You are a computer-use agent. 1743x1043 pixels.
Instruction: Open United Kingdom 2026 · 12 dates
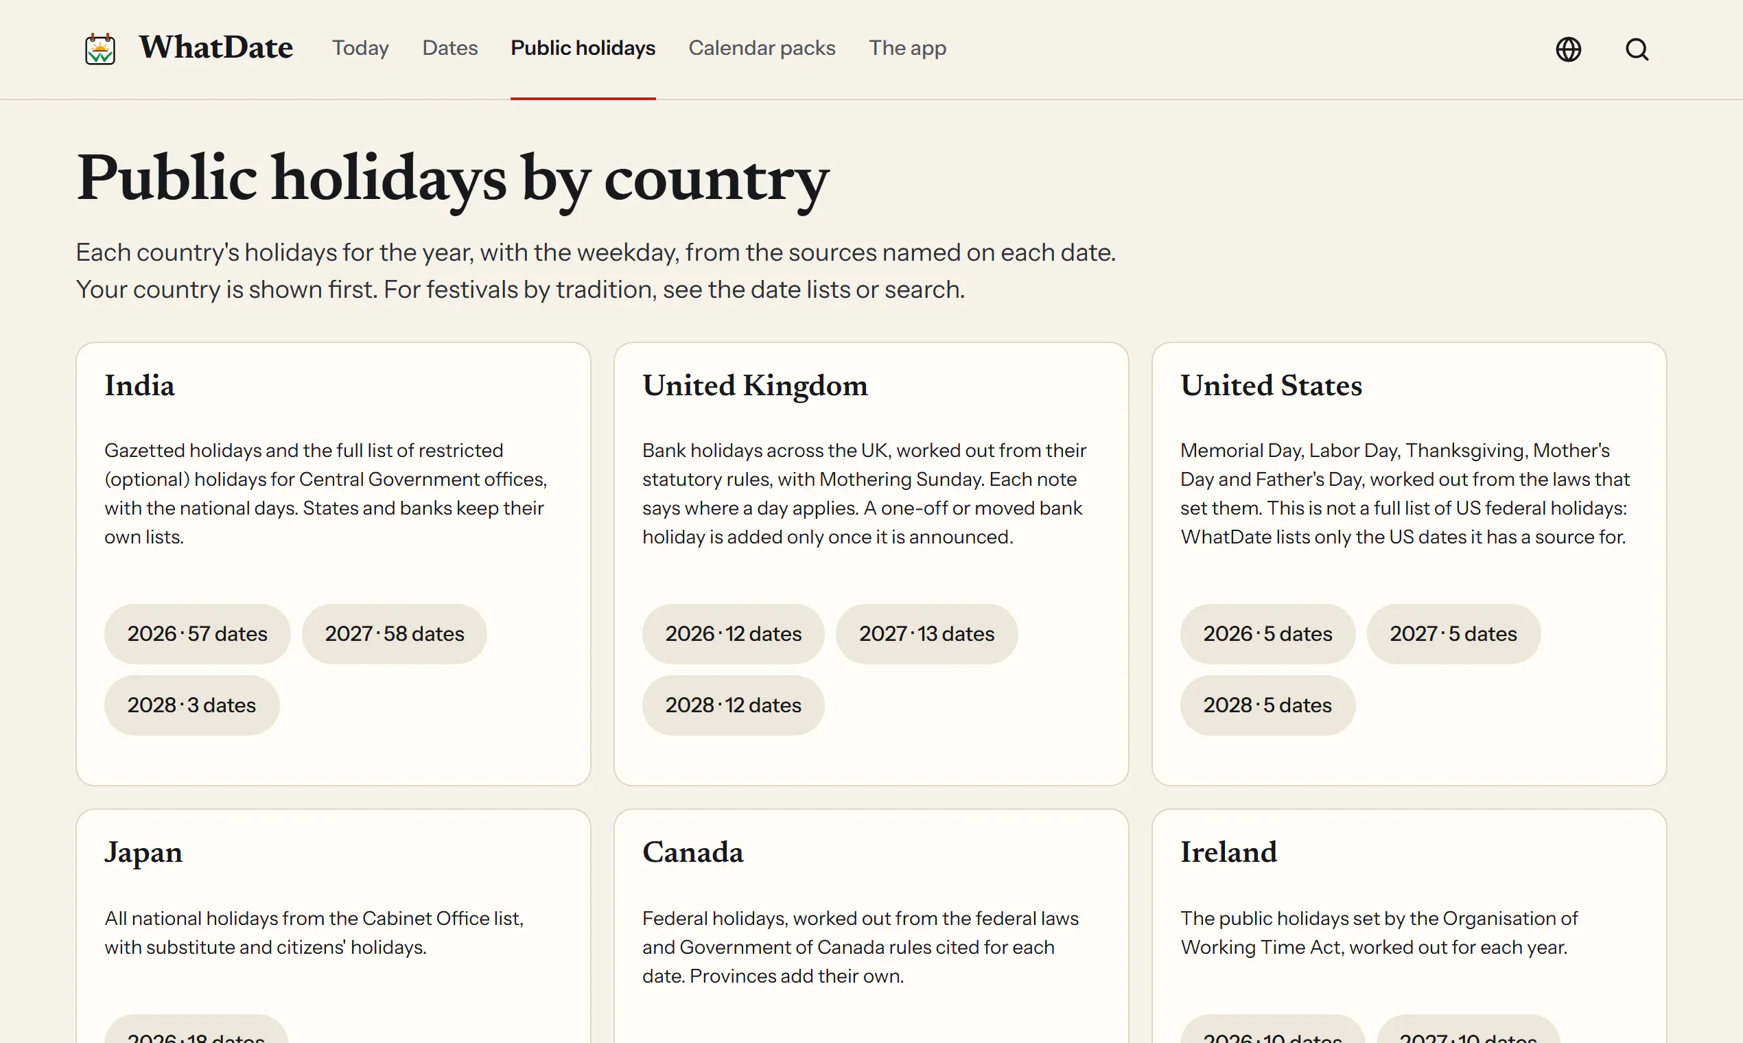click(733, 633)
